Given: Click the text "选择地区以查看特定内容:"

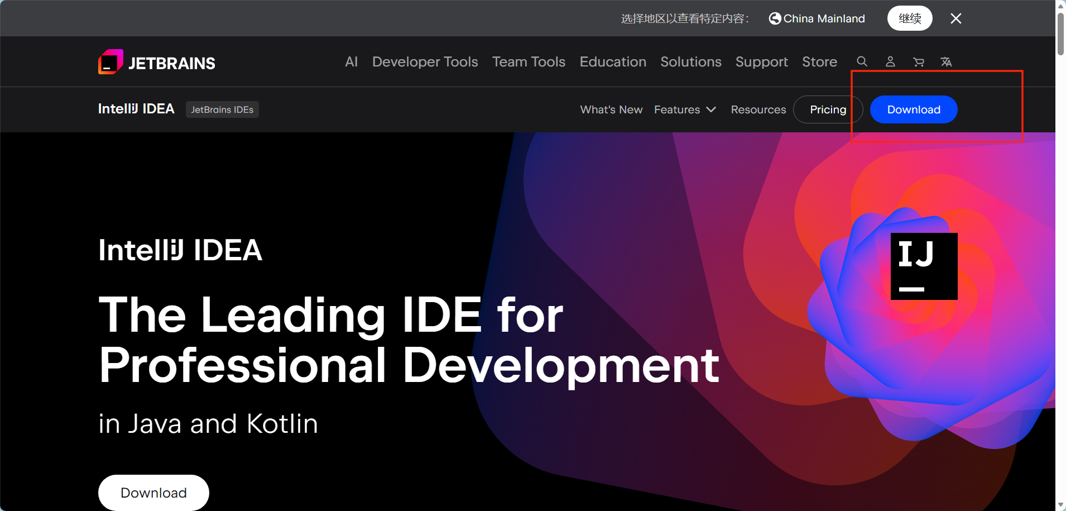Looking at the screenshot, I should (685, 18).
